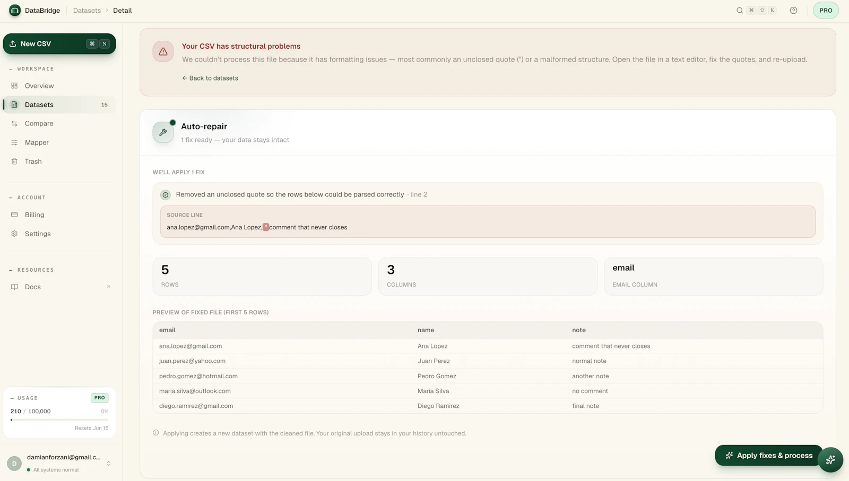Collapse the Usage panel

click(24, 398)
